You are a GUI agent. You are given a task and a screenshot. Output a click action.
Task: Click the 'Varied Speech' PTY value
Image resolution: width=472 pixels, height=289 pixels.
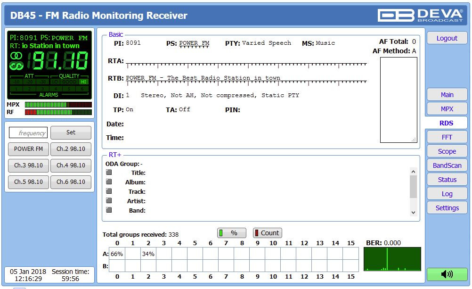tap(267, 43)
